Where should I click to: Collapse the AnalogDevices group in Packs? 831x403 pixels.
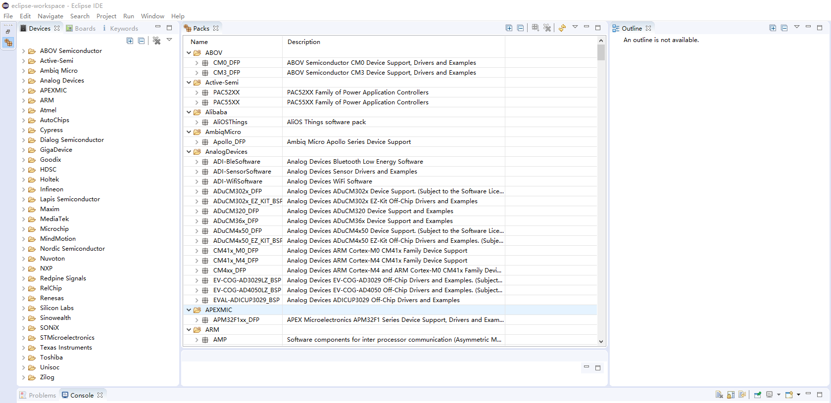189,151
